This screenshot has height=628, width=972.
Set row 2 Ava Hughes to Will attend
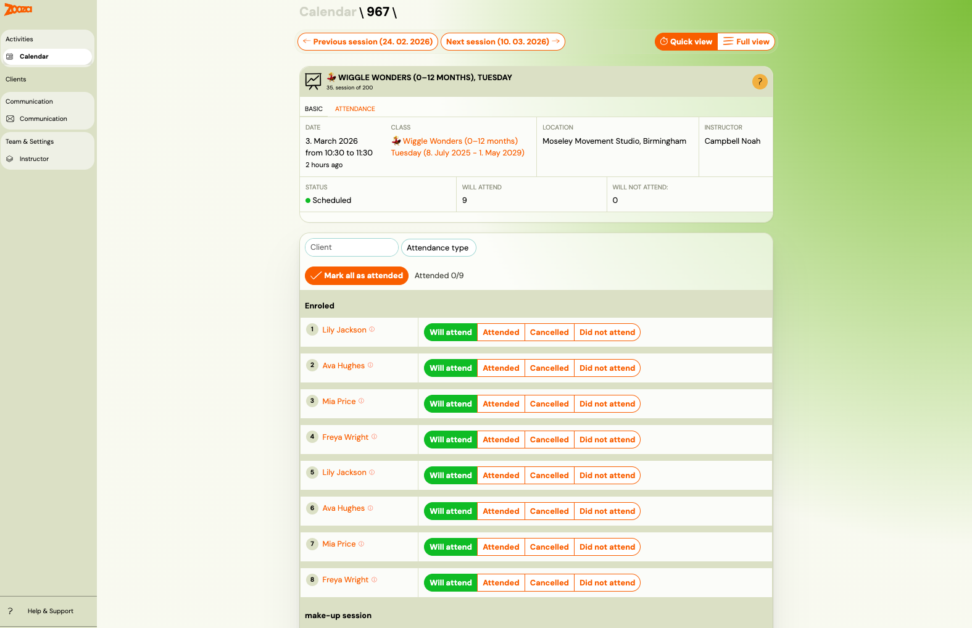451,368
